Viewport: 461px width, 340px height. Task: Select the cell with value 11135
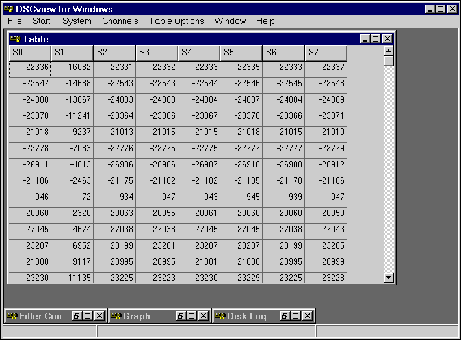72,278
